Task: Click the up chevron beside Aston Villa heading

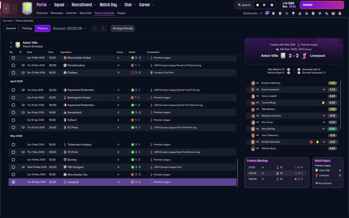Action: [11, 43]
